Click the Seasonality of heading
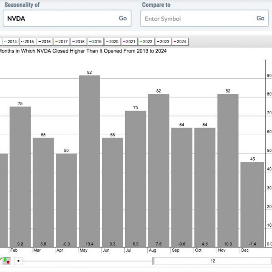 click(x=22, y=5)
